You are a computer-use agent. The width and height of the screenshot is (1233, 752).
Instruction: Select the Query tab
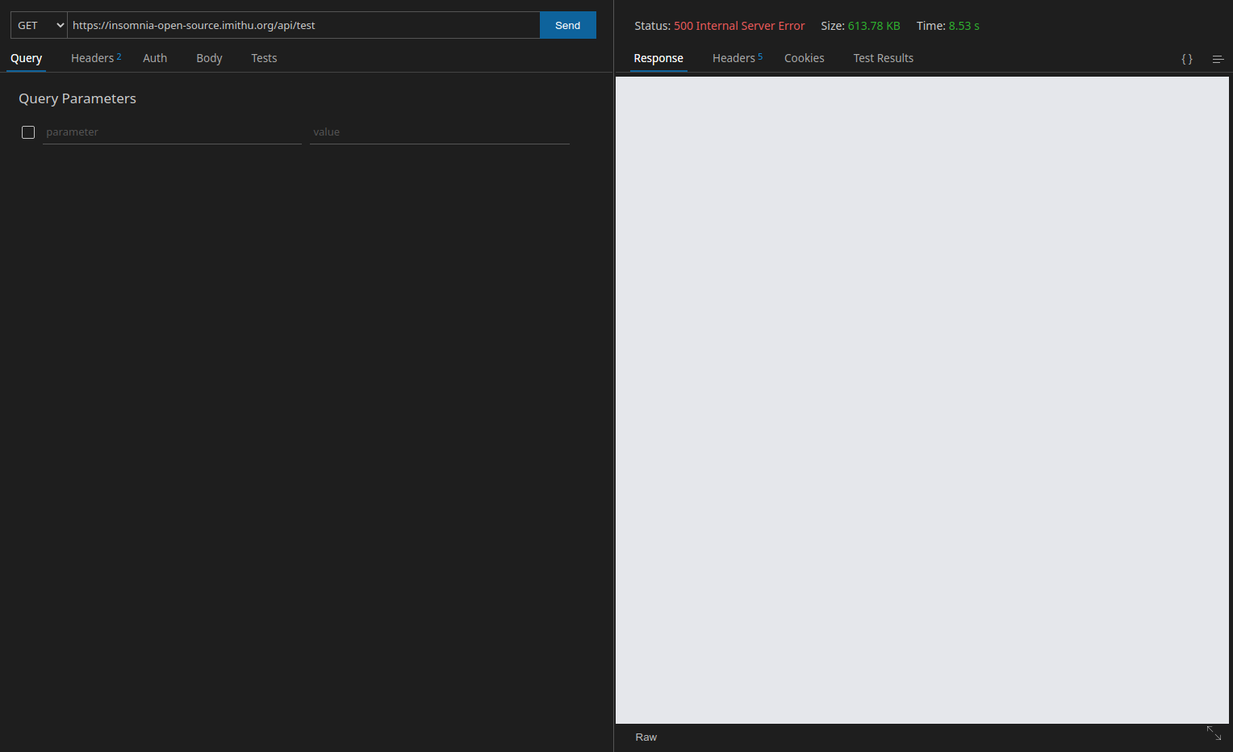27,58
